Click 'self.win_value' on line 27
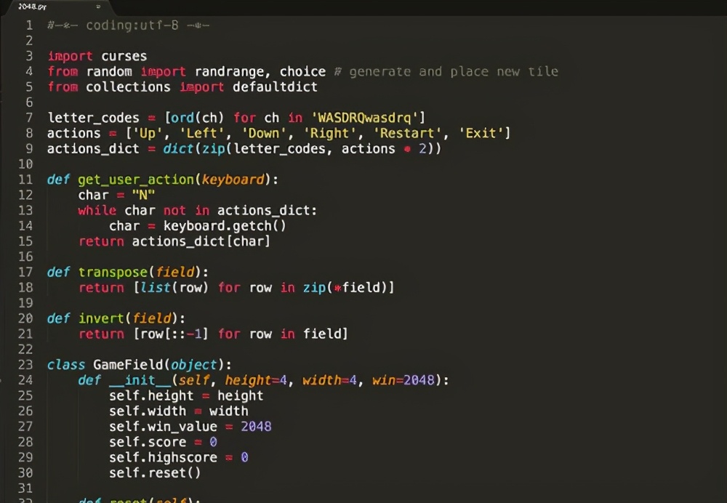The height and width of the screenshot is (503, 727). point(163,427)
